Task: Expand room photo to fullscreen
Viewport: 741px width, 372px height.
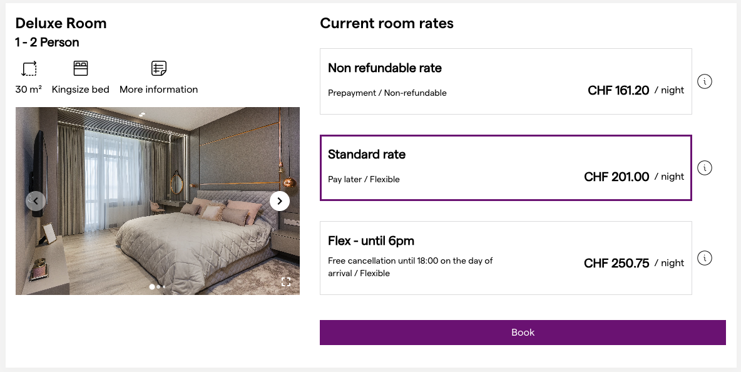Action: [286, 281]
